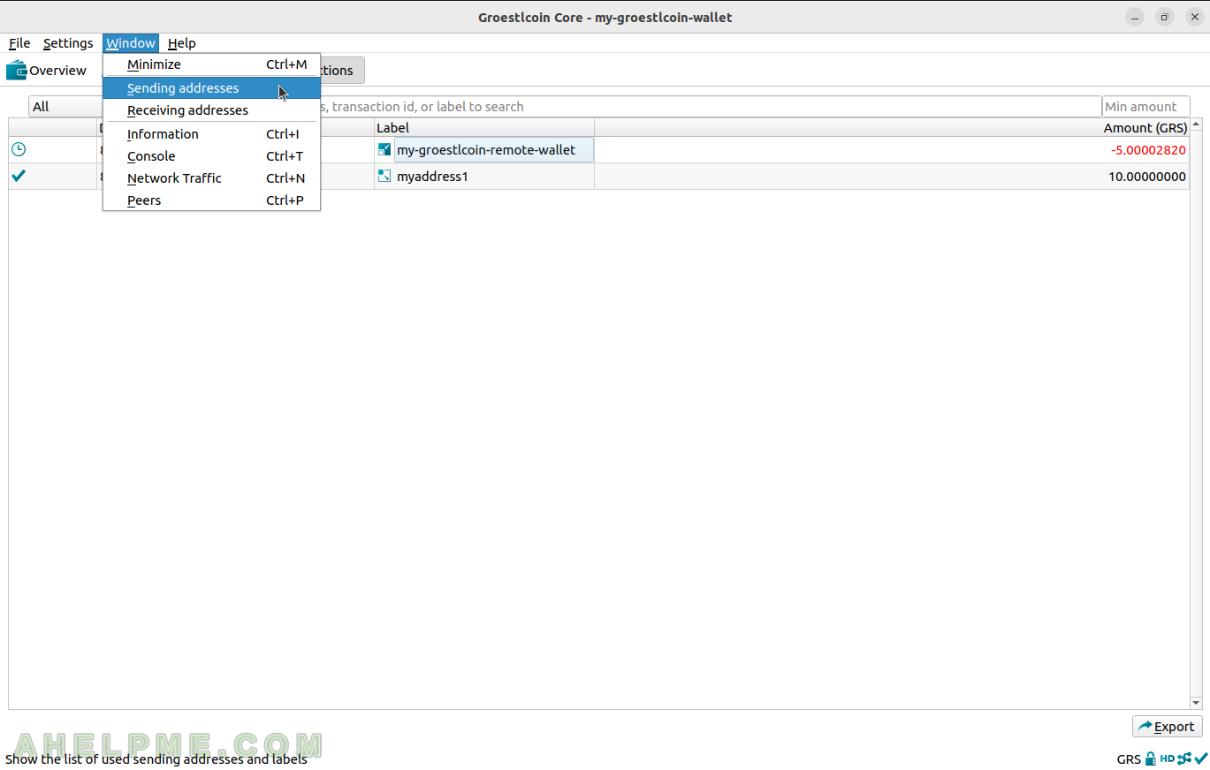This screenshot has height=770, width=1210.
Task: Open the Overview wallet icon tab
Action: [46, 71]
